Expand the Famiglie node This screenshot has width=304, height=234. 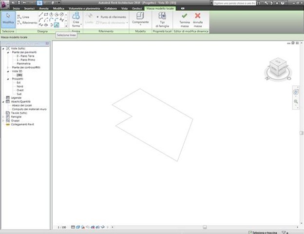[3, 117]
